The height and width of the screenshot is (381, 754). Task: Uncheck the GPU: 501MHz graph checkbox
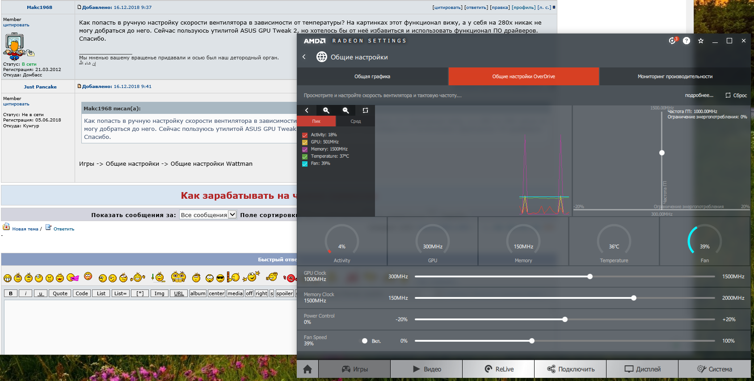(305, 142)
